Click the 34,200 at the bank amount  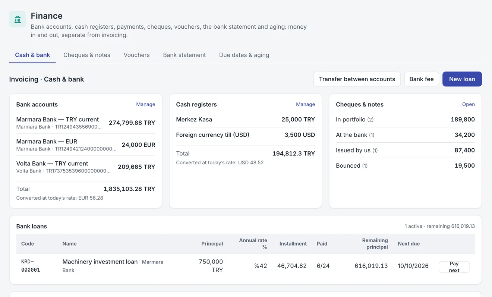[464, 135]
